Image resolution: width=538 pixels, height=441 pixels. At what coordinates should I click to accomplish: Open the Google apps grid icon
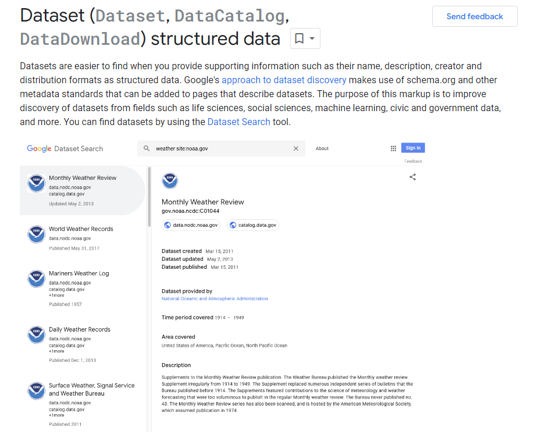393,148
